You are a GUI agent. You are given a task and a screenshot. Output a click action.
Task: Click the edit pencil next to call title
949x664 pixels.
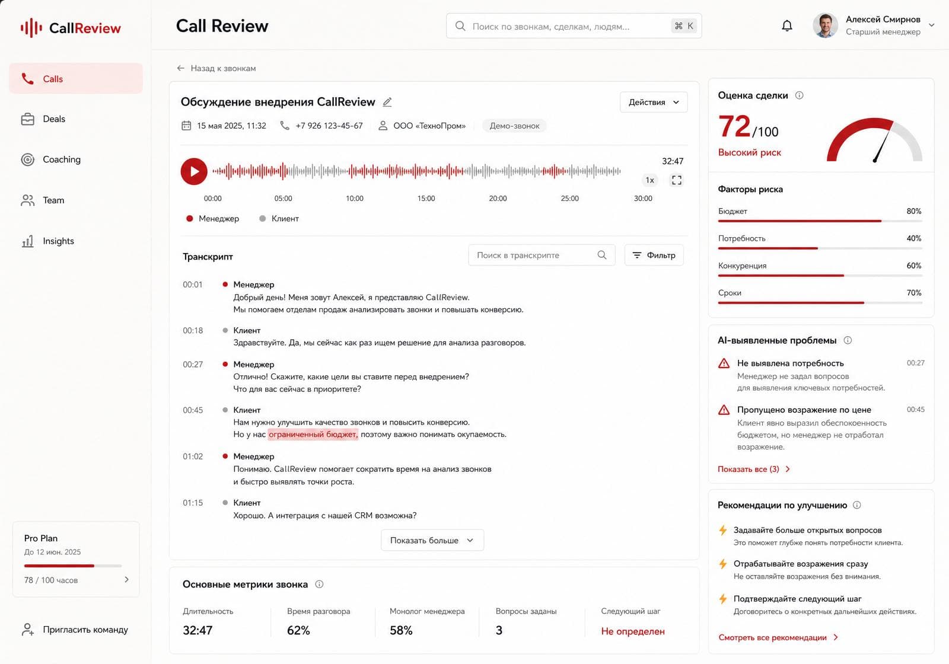click(387, 102)
